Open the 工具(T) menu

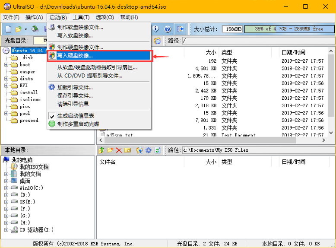(81, 17)
